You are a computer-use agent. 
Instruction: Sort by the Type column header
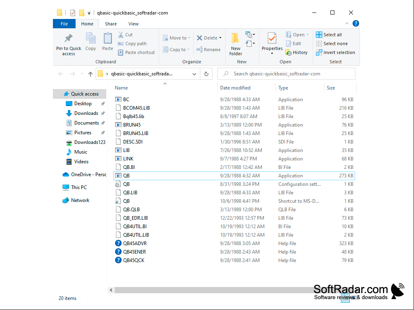300,88
